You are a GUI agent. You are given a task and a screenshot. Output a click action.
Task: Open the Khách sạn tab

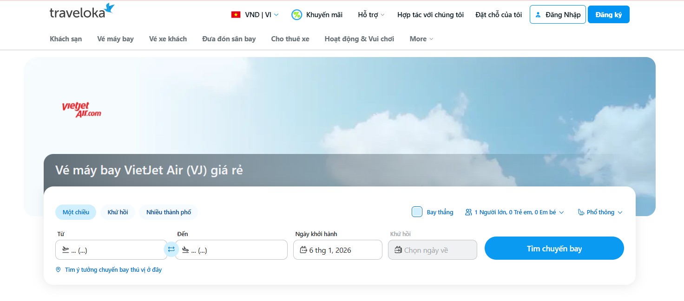click(66, 39)
